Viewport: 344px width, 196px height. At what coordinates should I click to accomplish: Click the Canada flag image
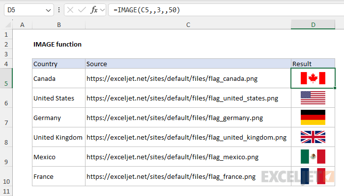tap(313, 78)
